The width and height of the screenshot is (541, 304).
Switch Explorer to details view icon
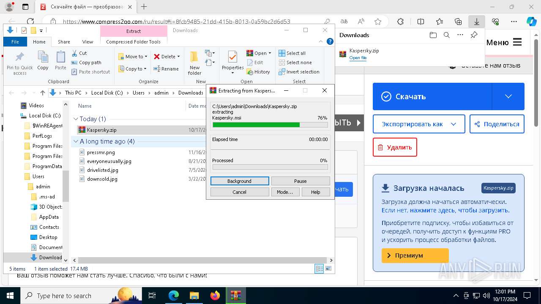320,269
